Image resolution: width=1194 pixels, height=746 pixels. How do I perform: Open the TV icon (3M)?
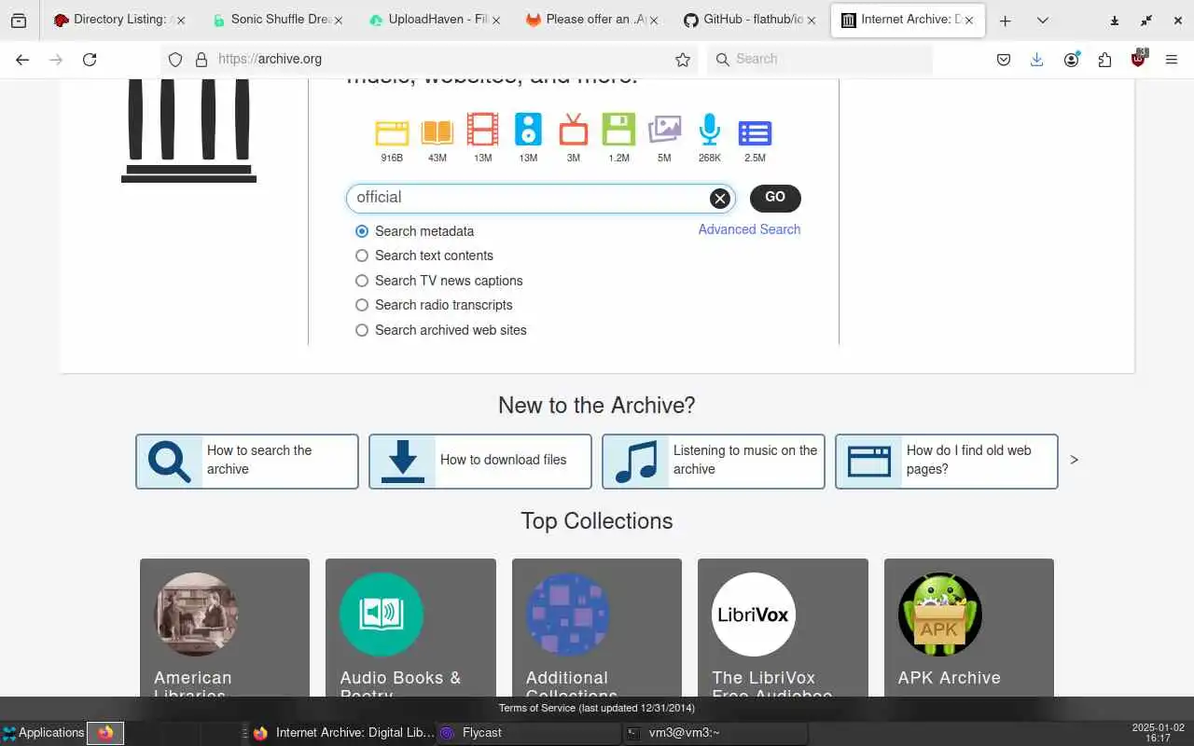574,130
